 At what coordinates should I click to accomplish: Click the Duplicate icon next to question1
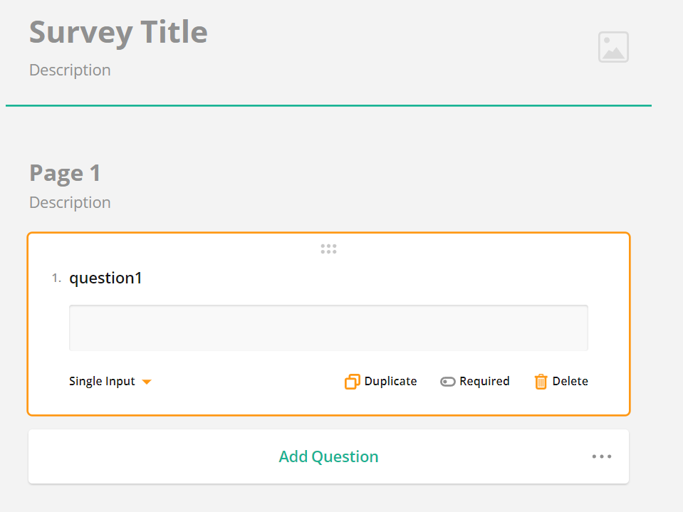352,381
